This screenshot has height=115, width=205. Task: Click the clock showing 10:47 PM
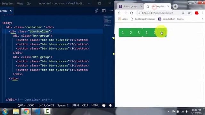point(196,110)
